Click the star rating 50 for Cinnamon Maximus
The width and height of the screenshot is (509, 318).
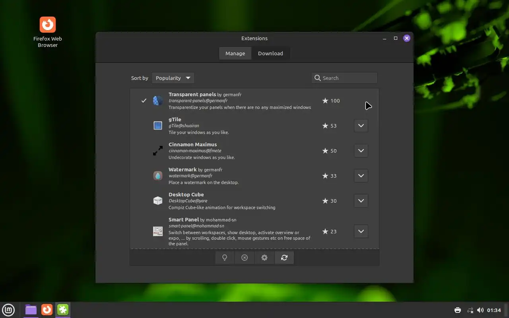(x=329, y=151)
